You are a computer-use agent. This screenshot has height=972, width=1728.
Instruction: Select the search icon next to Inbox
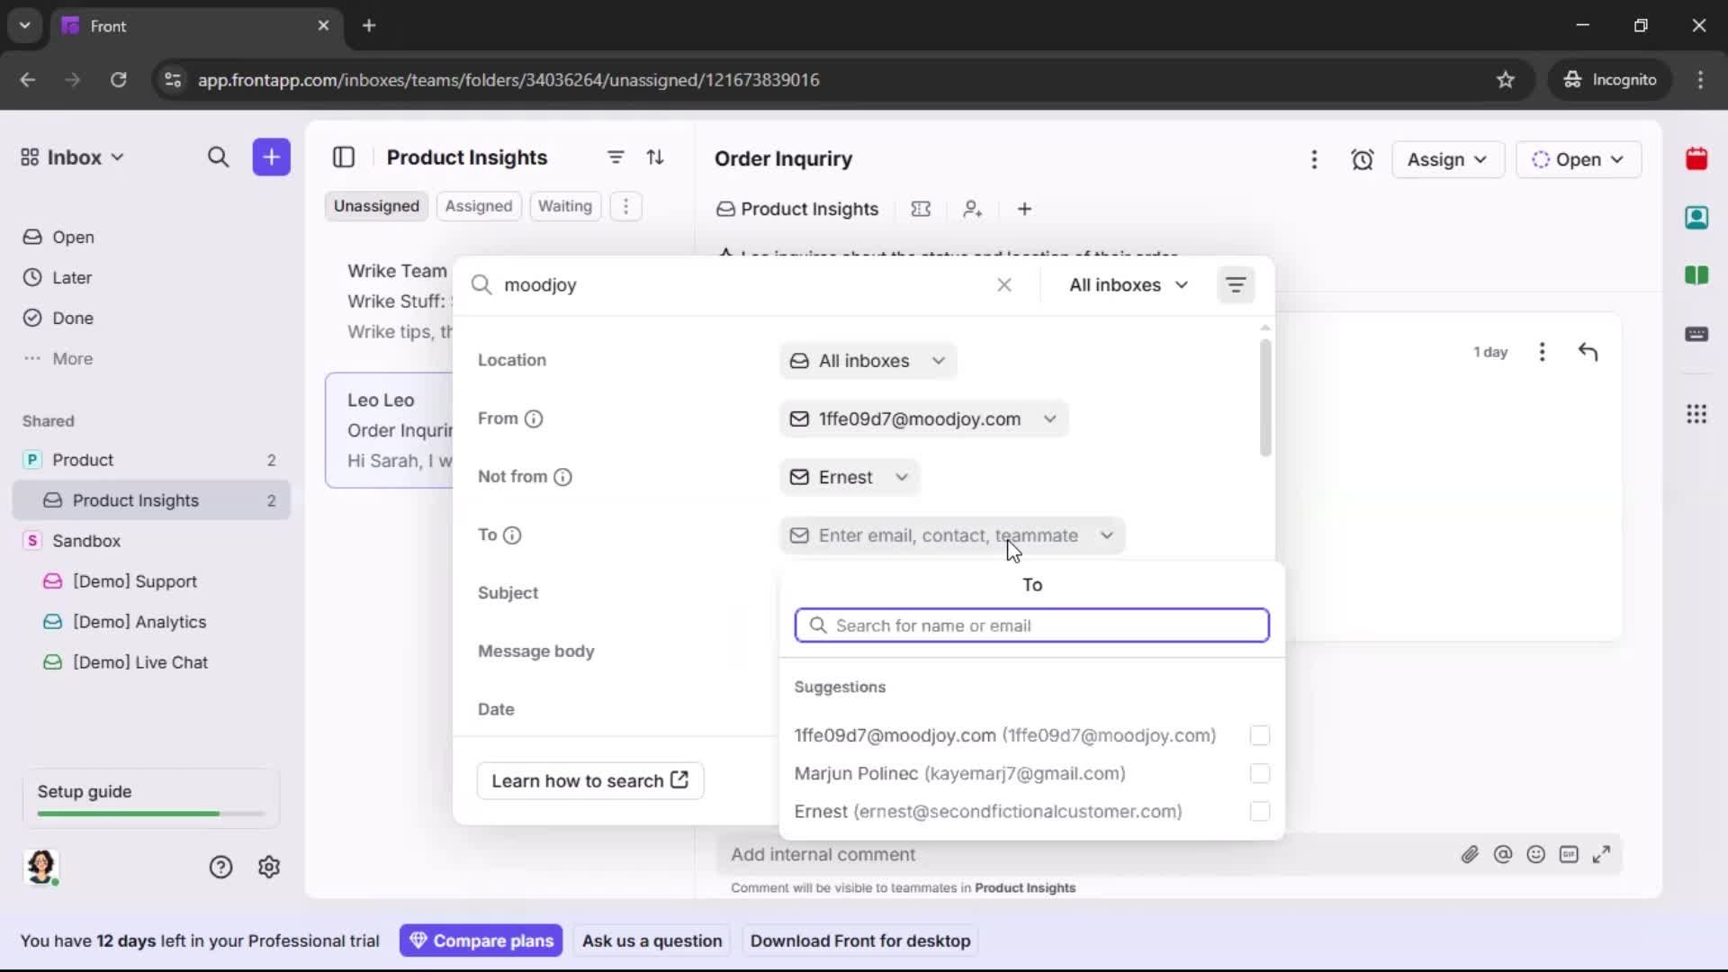218,157
